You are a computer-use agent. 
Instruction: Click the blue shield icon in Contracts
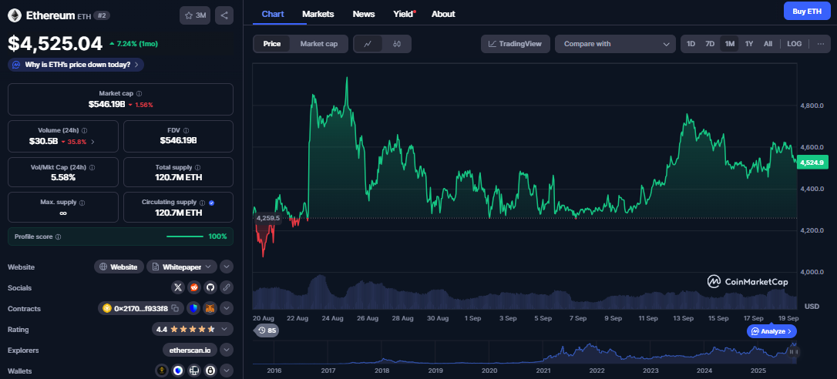[x=194, y=309]
